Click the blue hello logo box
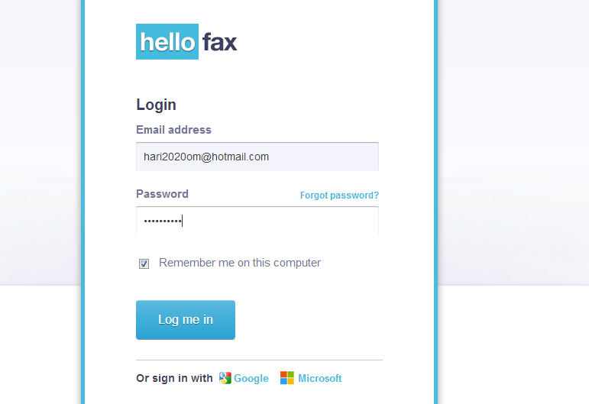This screenshot has width=589, height=404. pos(167,42)
